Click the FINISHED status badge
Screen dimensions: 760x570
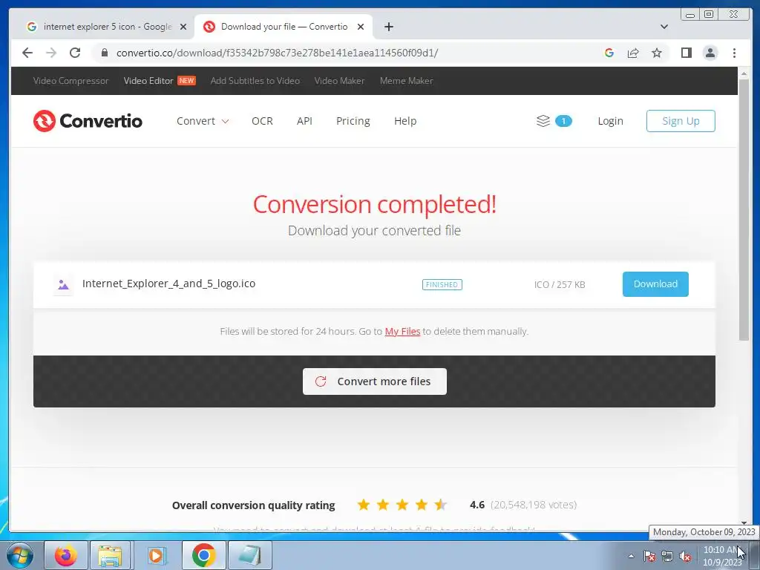pyautogui.click(x=442, y=284)
